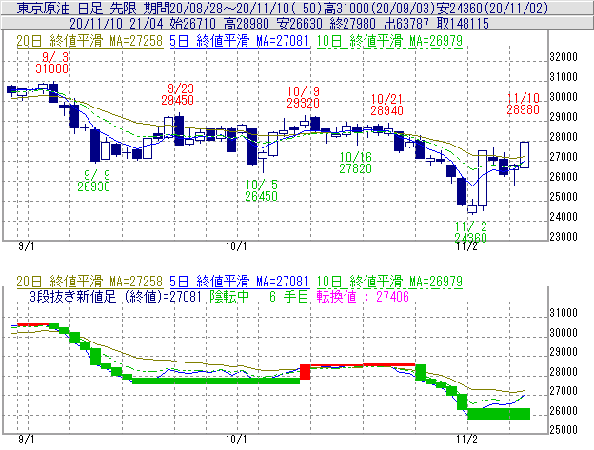The width and height of the screenshot is (594, 450).
Task: Click the 9/9 26930 low label
Action: point(94,181)
